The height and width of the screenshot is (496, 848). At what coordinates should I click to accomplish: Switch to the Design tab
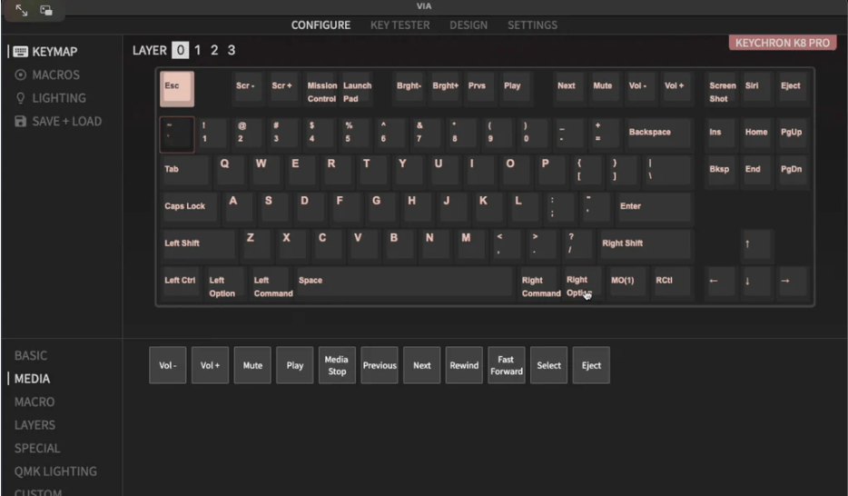468,25
